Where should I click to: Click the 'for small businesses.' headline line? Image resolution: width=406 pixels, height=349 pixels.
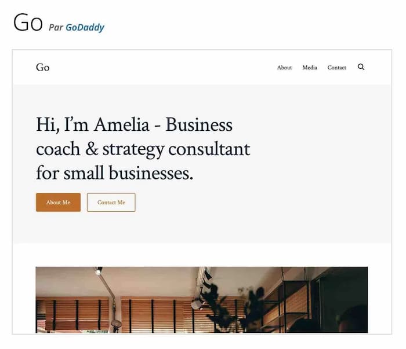pyautogui.click(x=114, y=172)
